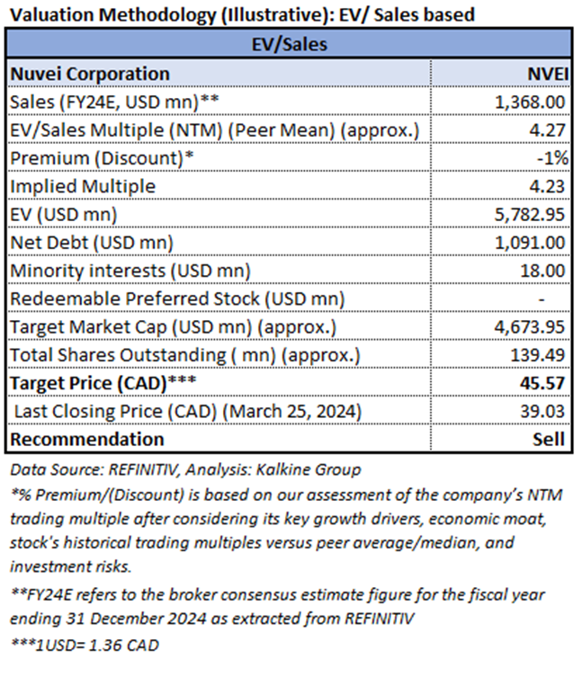Click the NVEI ticker cell
The image size is (582, 686).
click(501, 74)
